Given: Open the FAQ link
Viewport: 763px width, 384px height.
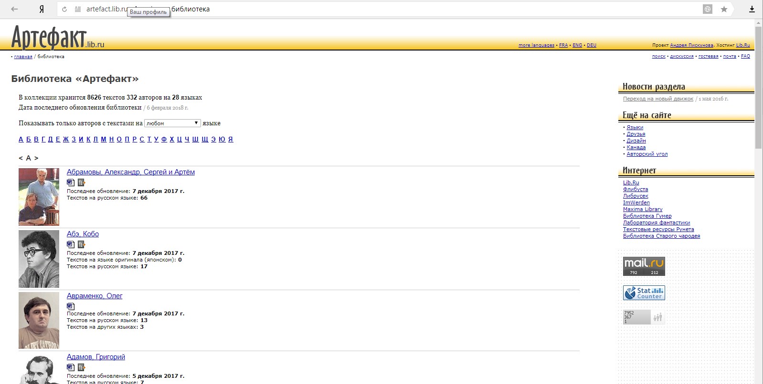Looking at the screenshot, I should [745, 56].
